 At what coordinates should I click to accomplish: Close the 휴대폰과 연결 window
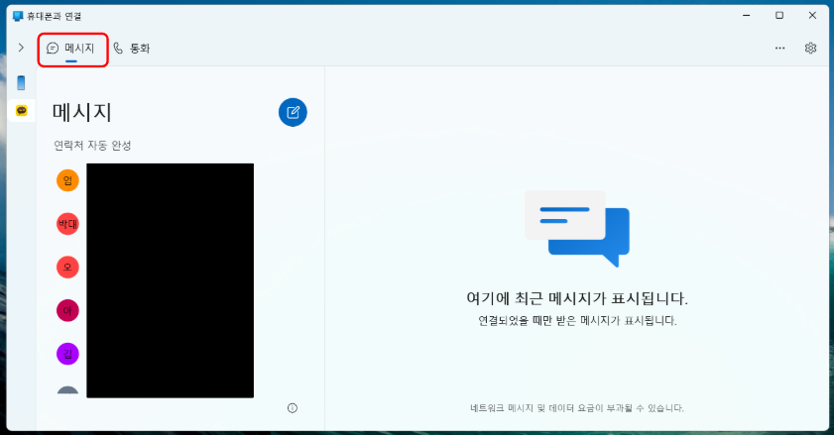point(812,16)
